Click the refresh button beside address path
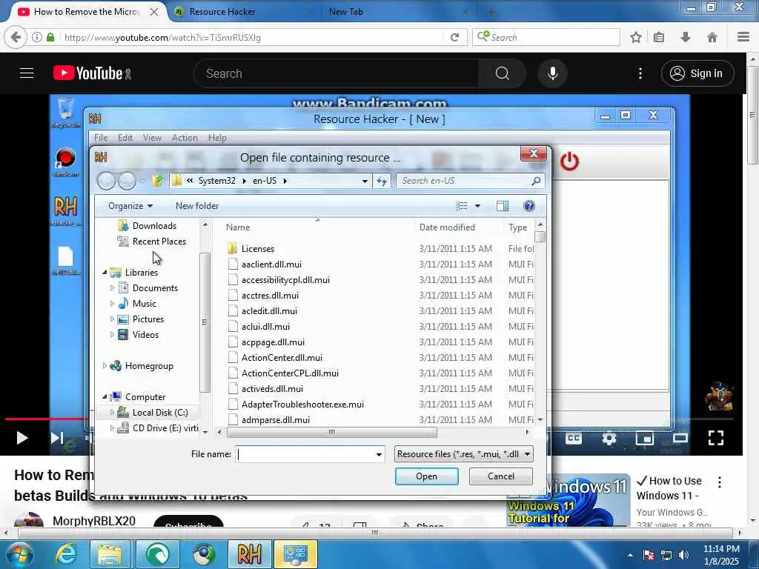 click(x=382, y=181)
